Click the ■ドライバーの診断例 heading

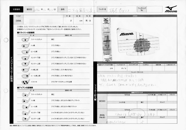coord(26,32)
